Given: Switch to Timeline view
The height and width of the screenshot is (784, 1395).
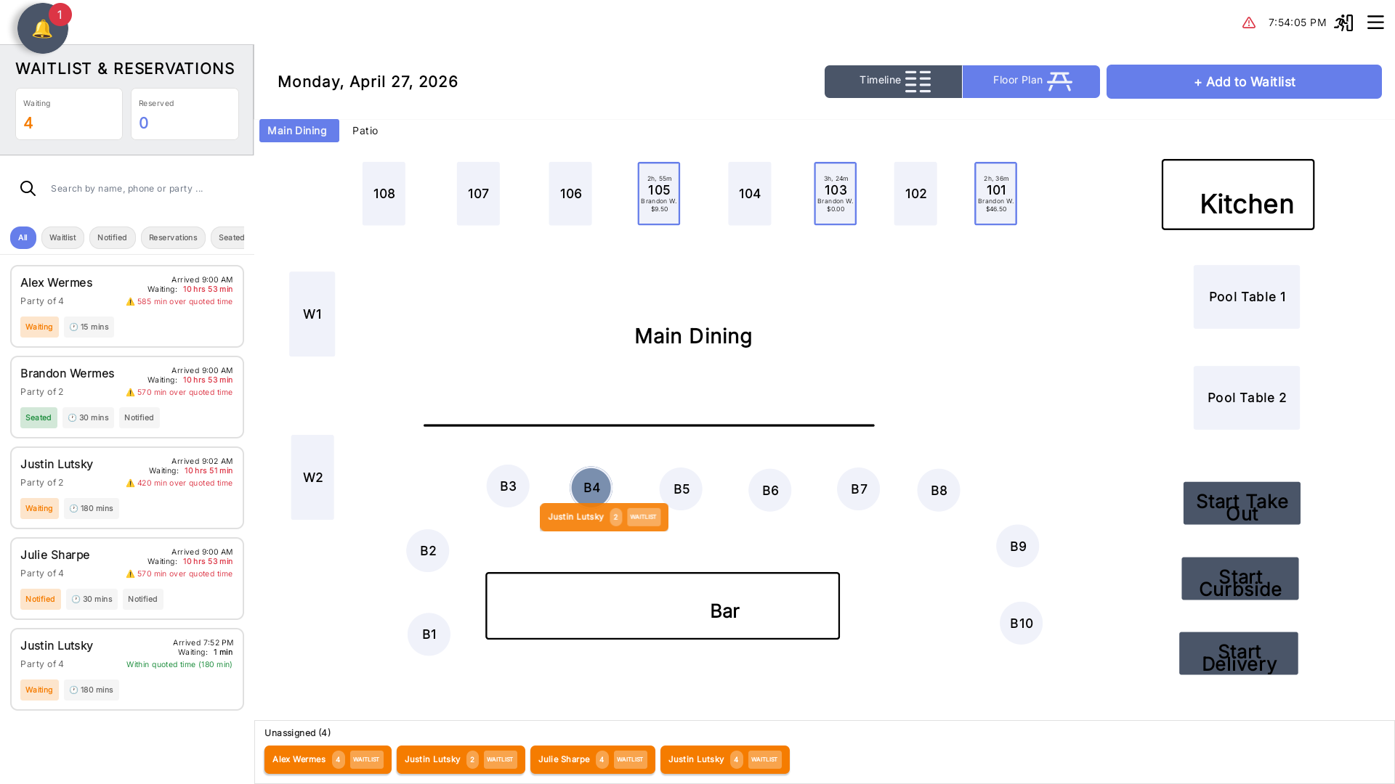Looking at the screenshot, I should click(893, 81).
